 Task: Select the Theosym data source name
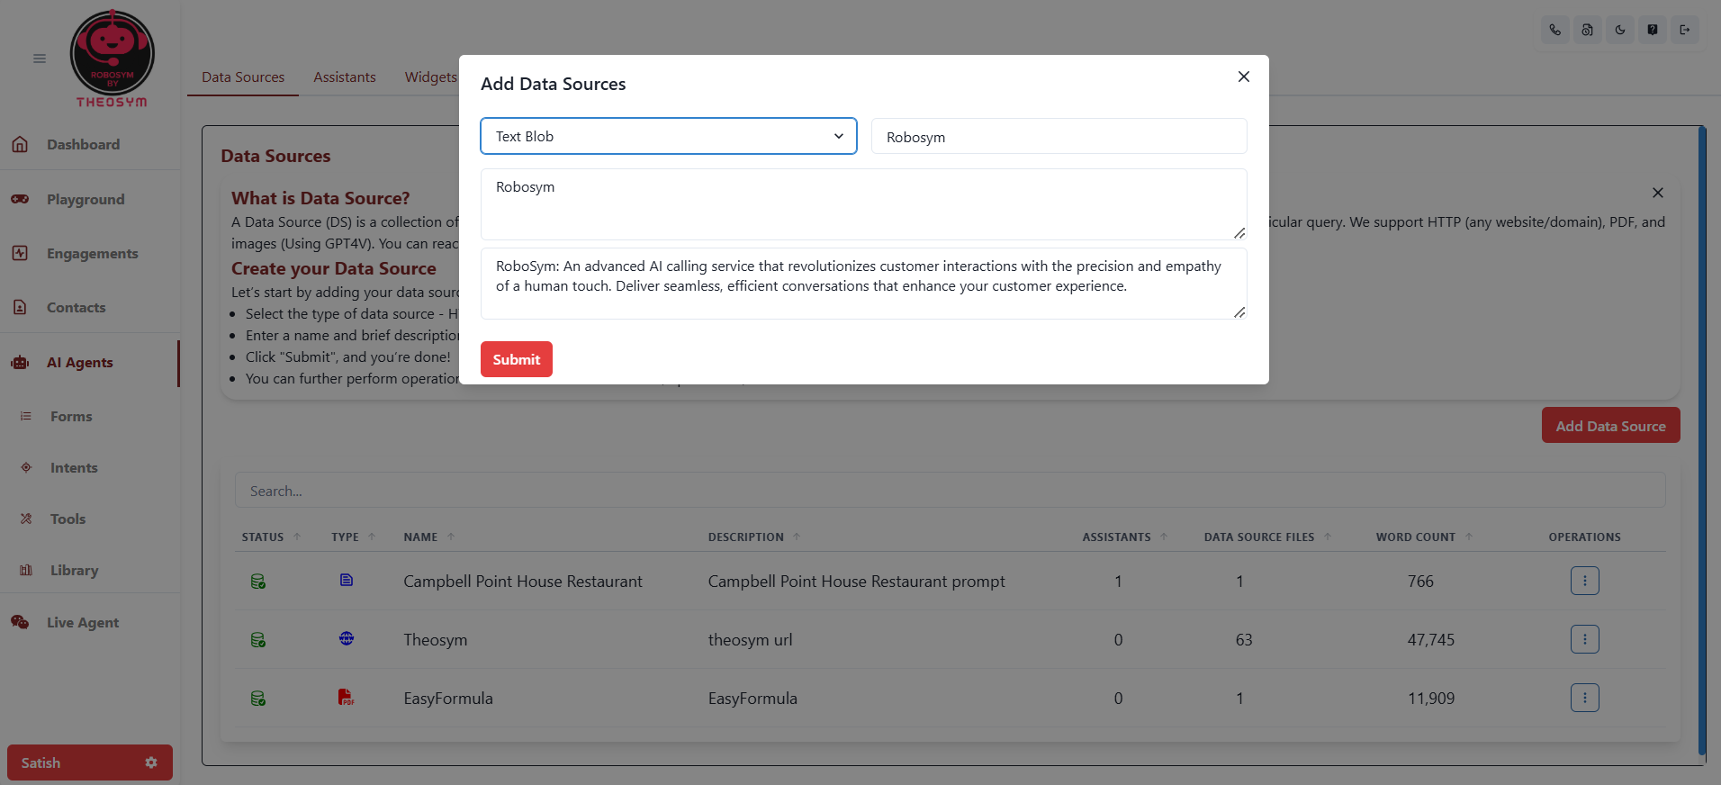(x=436, y=640)
